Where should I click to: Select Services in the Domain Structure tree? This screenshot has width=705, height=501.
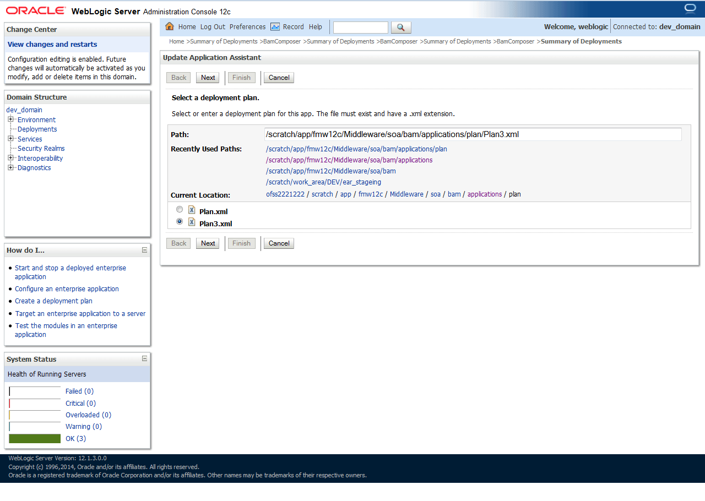coord(30,139)
